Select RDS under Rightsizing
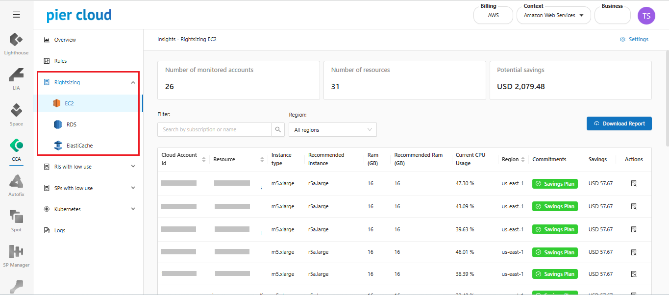 point(71,124)
